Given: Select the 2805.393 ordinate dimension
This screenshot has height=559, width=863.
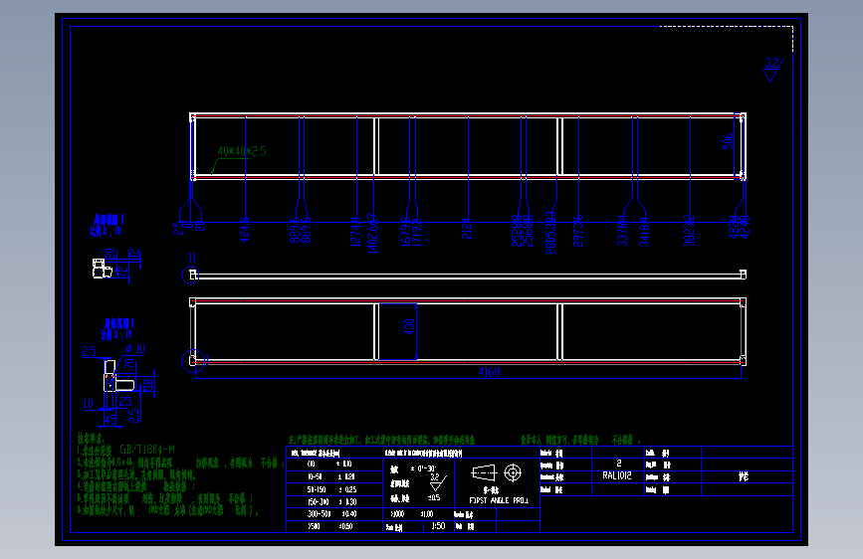Looking at the screenshot, I should click(x=550, y=233).
